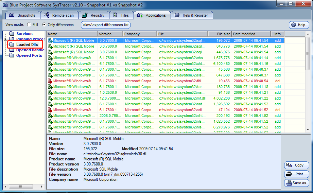313x193 pixels.
Task: Click date 2009-07-14 09:41.14 cell
Action: [251, 58]
